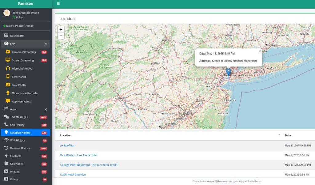Expand the Apps submenu
Screen dimensions: 315x185
(x=46, y=109)
